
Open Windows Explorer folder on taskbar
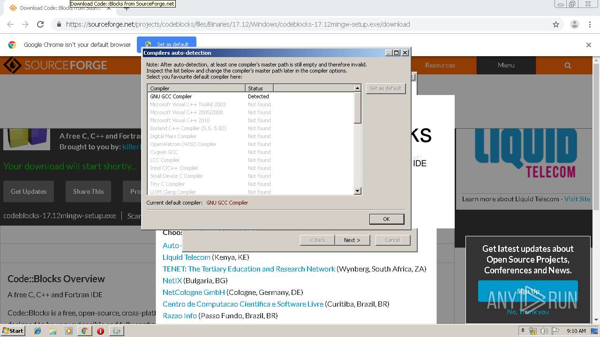[53, 331]
